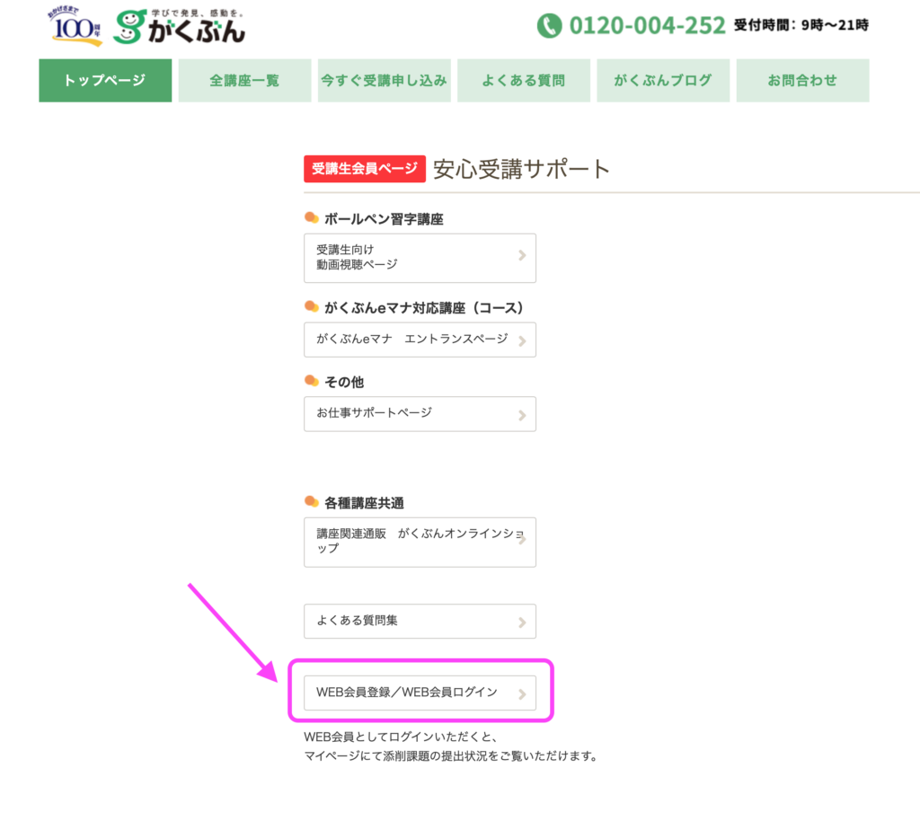Viewport: 920px width, 821px height.
Task: Click the red 受講生会員ページ badge
Action: click(364, 169)
